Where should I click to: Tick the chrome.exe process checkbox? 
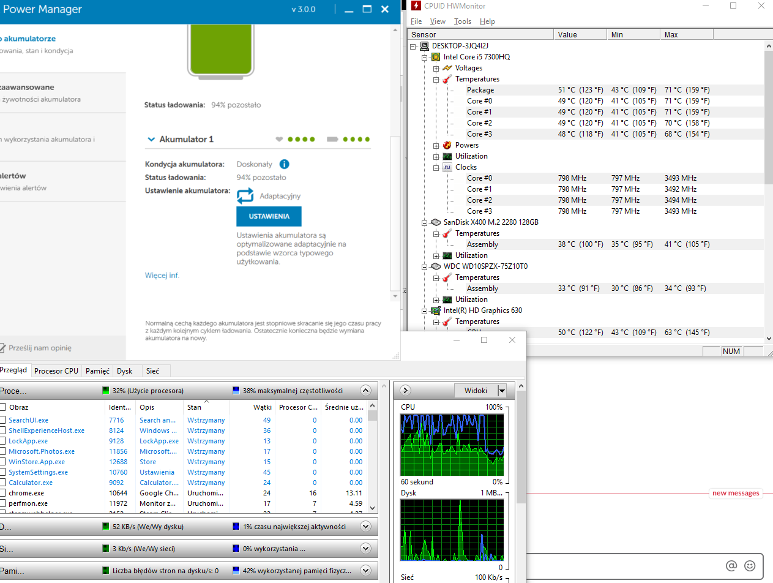pyautogui.click(x=2, y=493)
